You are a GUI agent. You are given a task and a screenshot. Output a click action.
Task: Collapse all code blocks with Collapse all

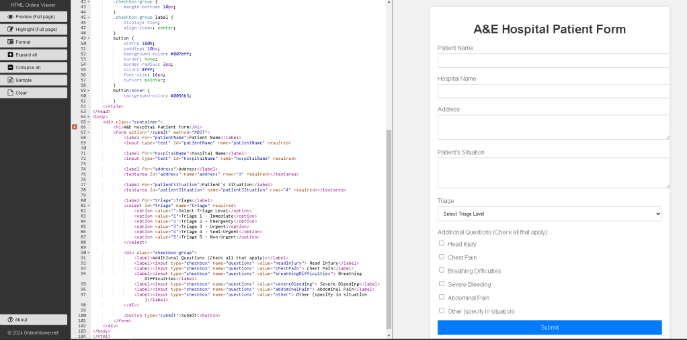(34, 67)
